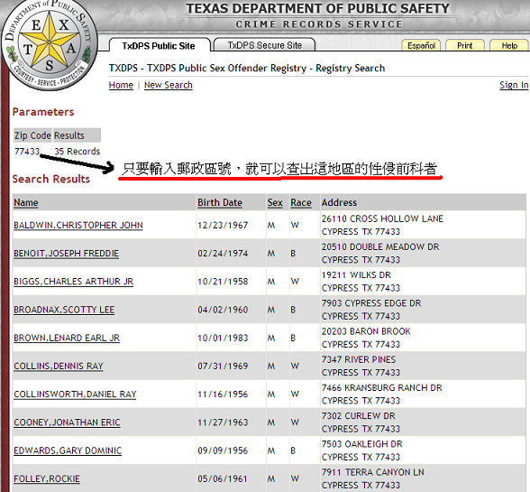
Task: Select birth date 02/24/1974
Action: point(223,254)
